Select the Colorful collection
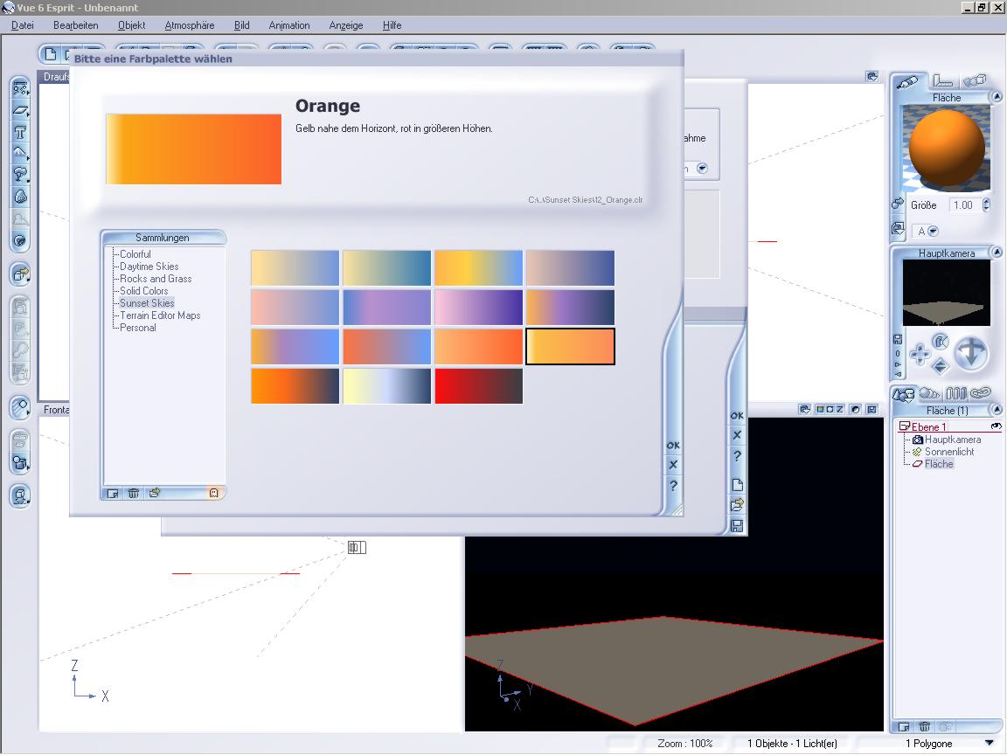Screen dimensions: 1007x755 [x=135, y=254]
